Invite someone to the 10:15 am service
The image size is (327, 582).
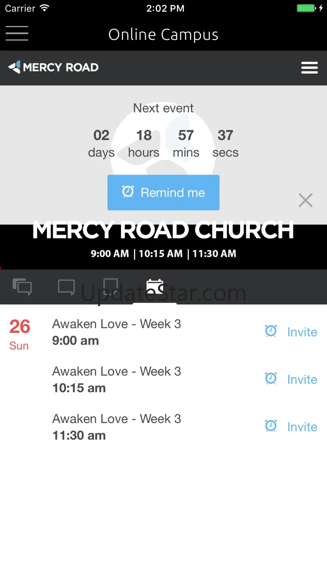click(302, 380)
